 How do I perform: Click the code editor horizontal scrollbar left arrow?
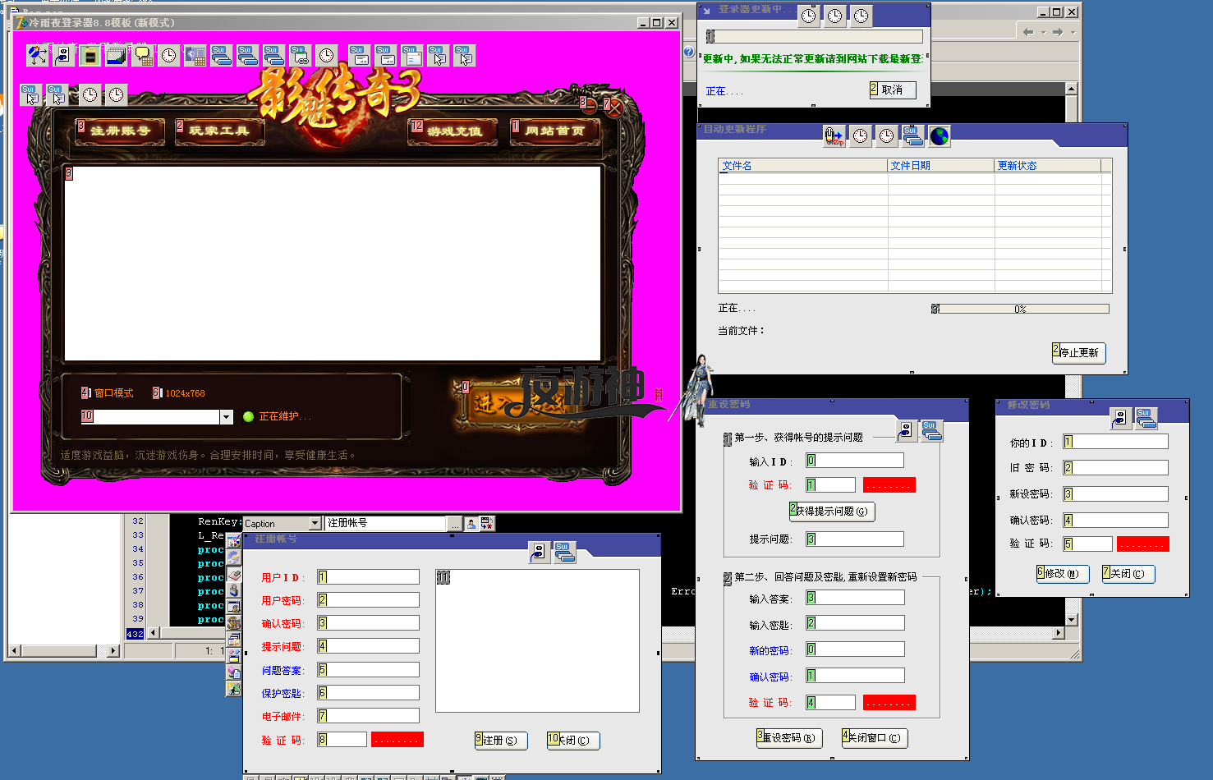(154, 633)
